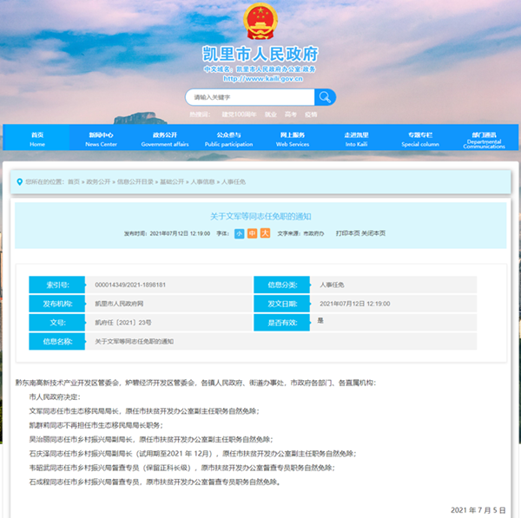Expand the Web Services menu
Image resolution: width=521 pixels, height=518 pixels.
pyautogui.click(x=293, y=139)
